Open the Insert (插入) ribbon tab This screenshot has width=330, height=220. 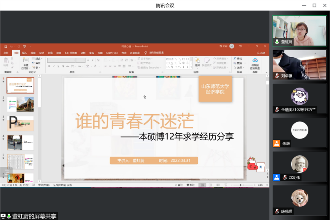point(24,53)
